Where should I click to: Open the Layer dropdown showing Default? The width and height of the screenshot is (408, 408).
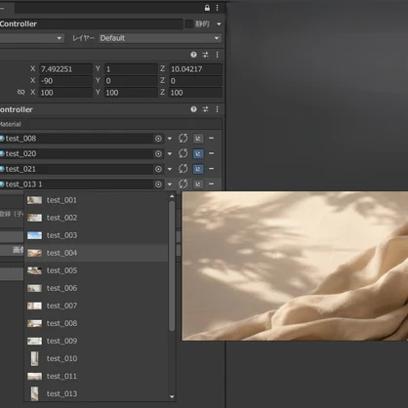(x=160, y=38)
